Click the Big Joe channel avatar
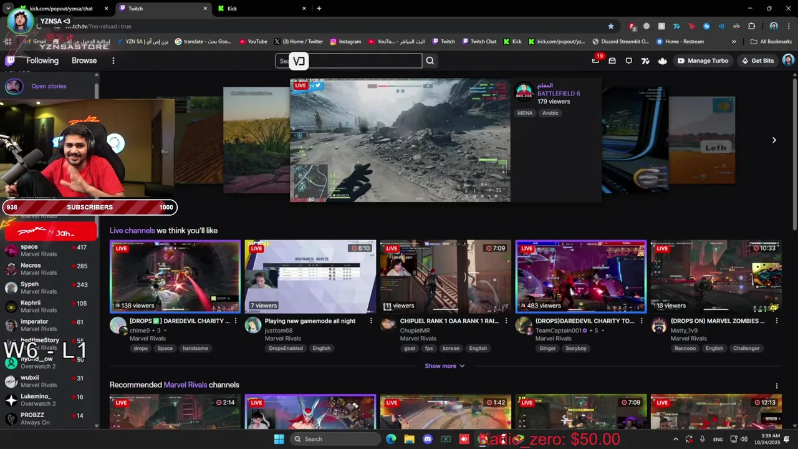This screenshot has width=798, height=449. pos(524,92)
